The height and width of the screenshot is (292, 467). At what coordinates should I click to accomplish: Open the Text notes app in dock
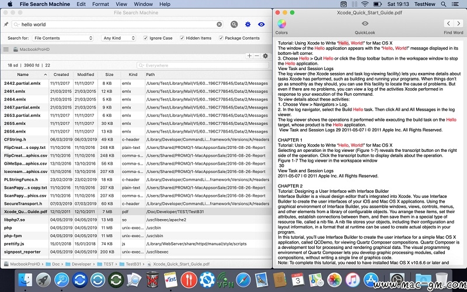tap(170, 280)
